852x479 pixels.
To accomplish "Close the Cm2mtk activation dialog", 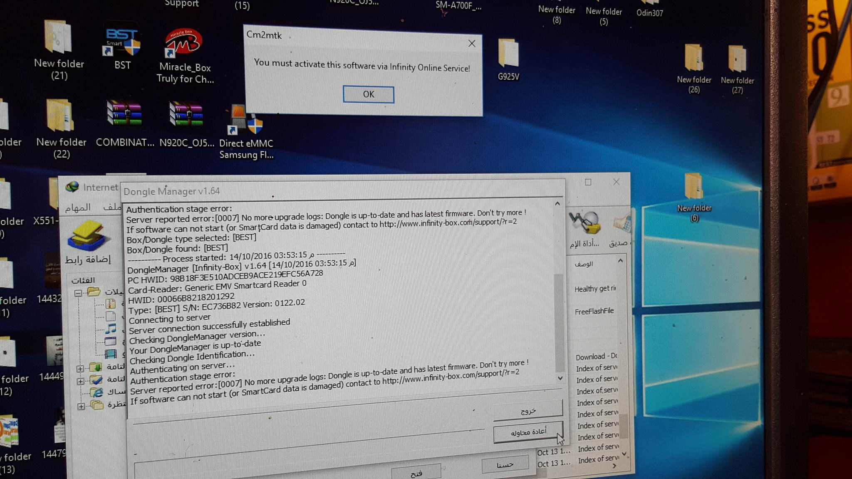I will tap(472, 44).
